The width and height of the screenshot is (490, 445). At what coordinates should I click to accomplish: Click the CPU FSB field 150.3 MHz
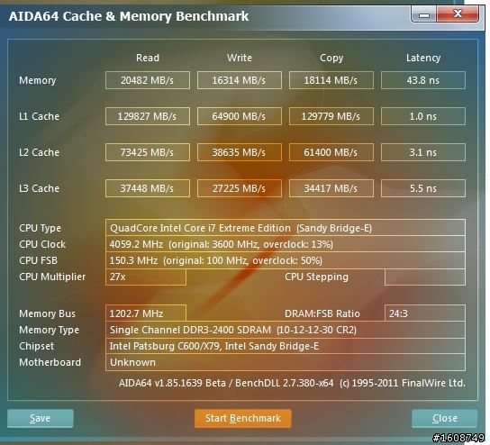click(x=286, y=260)
